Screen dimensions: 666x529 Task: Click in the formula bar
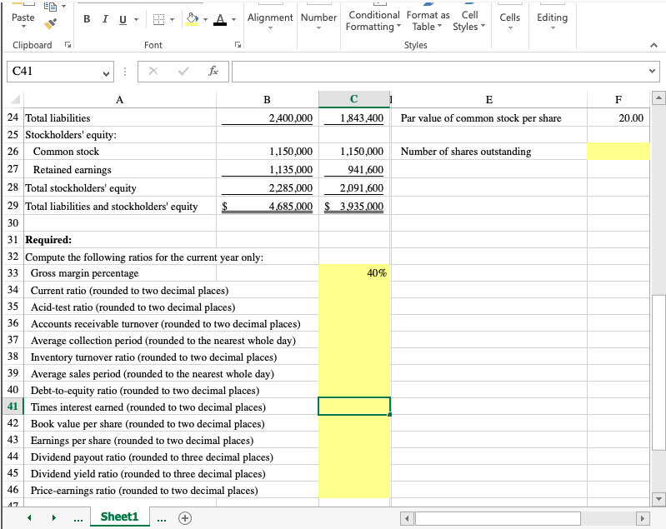pyautogui.click(x=439, y=72)
